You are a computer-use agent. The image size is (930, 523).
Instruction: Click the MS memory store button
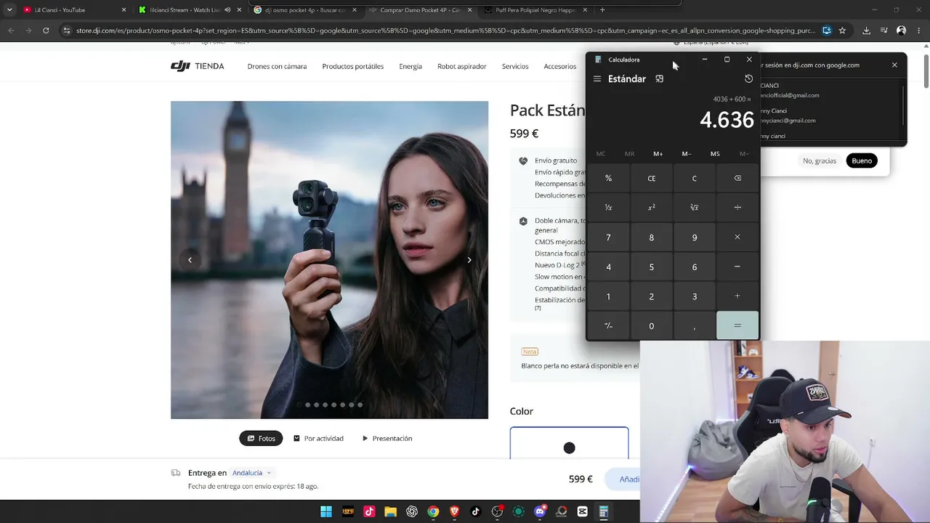[715, 154]
